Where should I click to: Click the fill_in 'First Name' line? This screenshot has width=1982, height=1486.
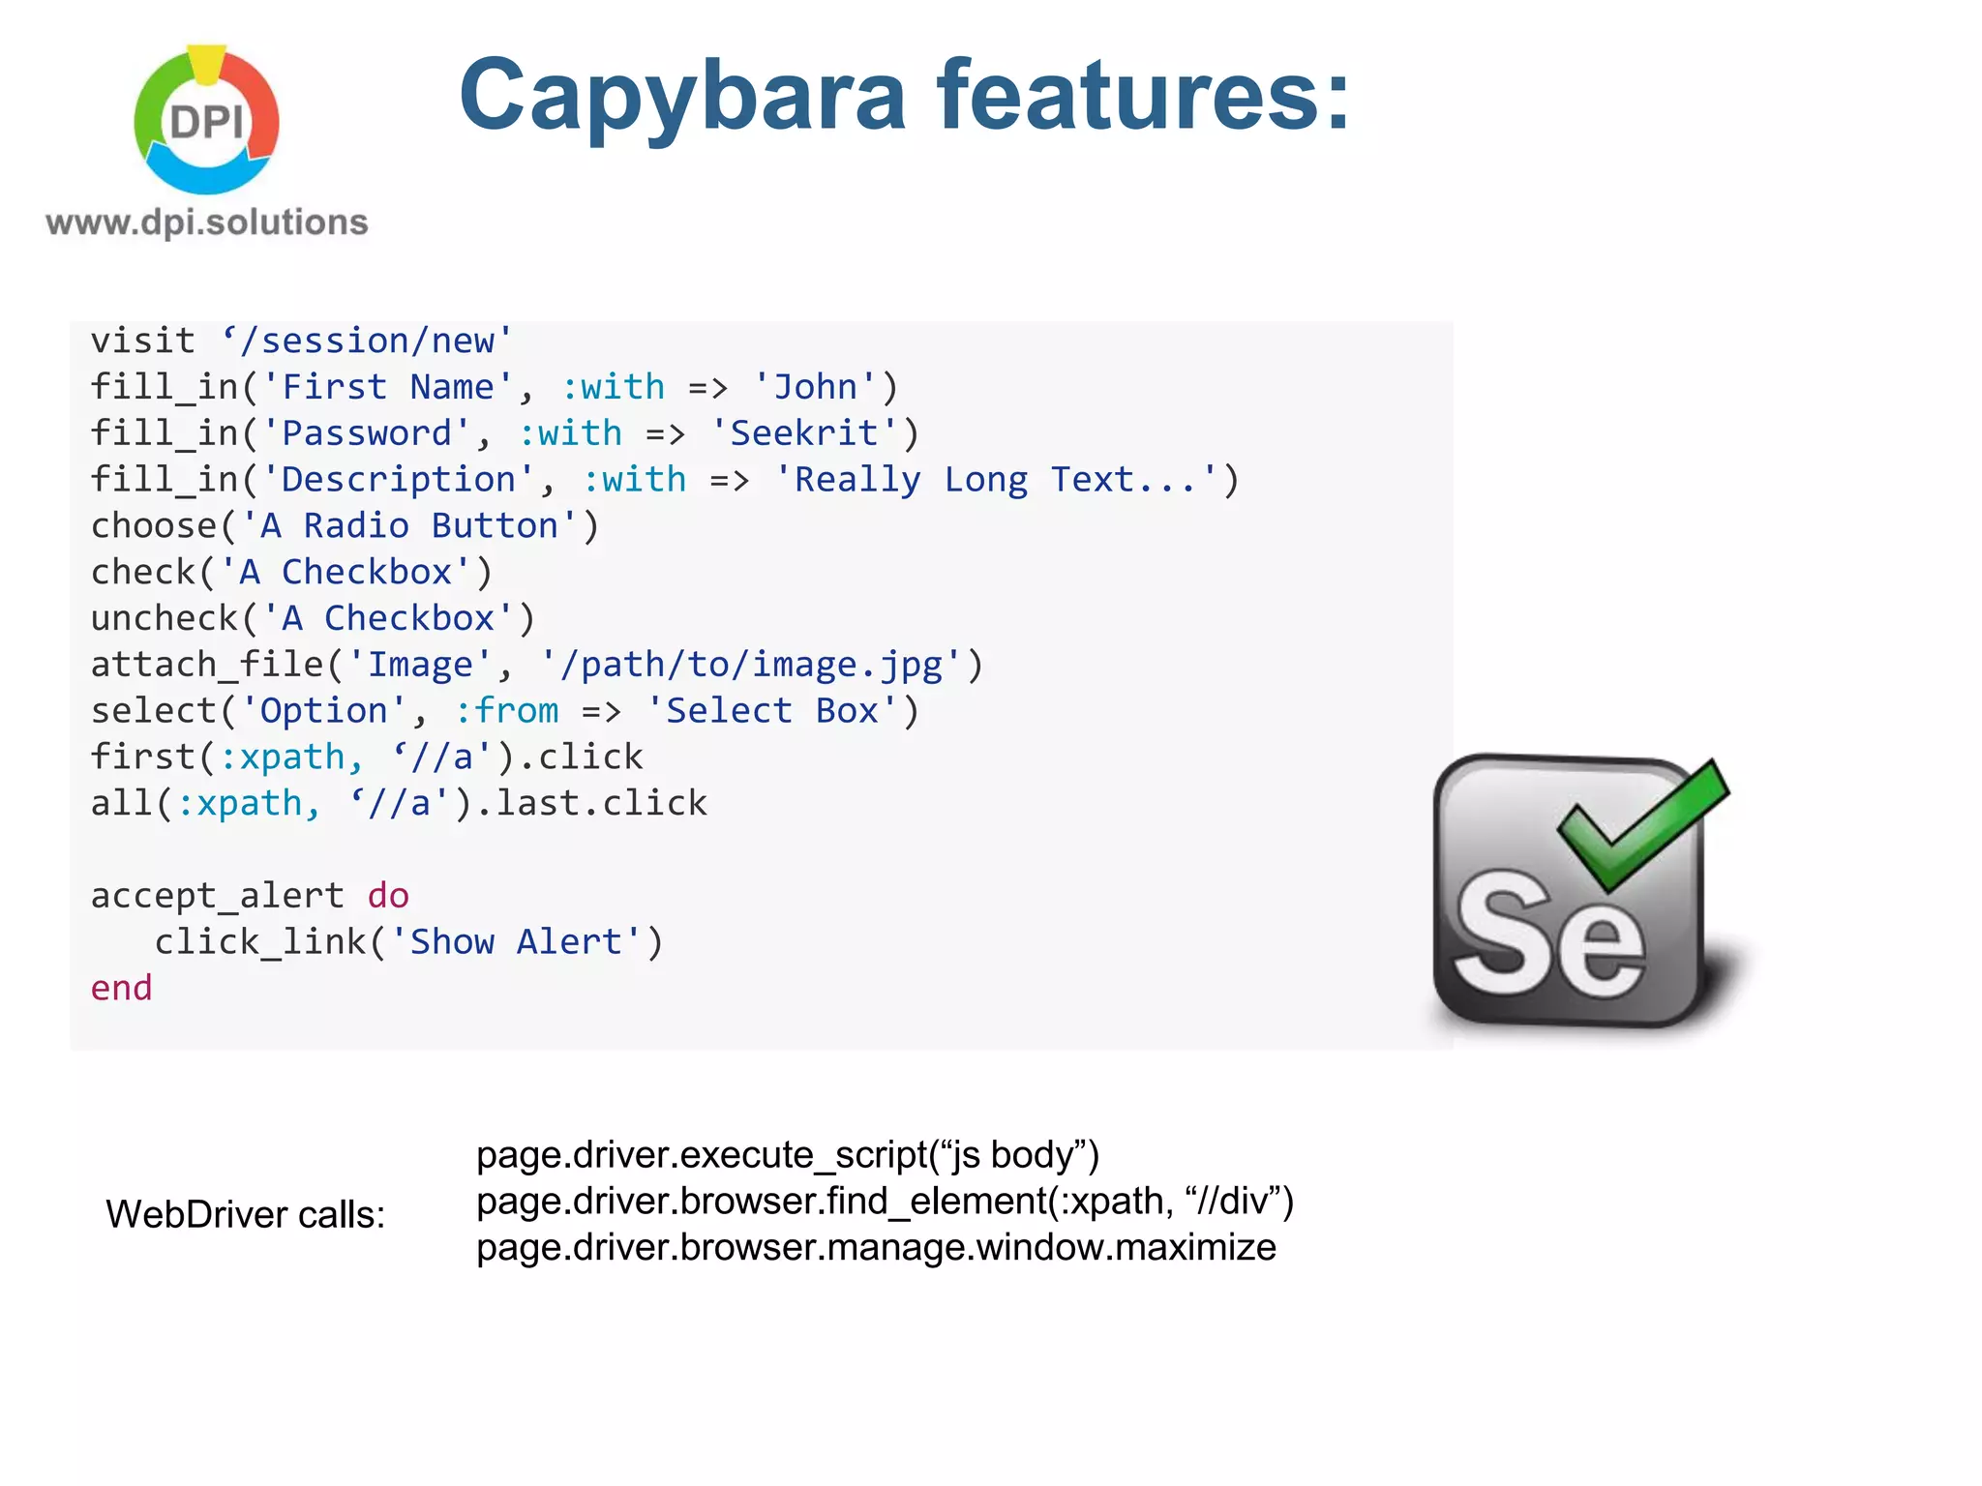[494, 387]
